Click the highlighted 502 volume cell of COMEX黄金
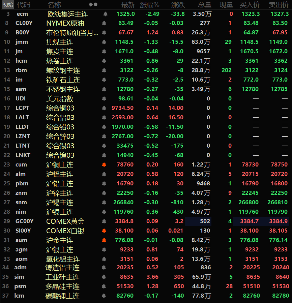This screenshot has width=292, height=303. (199, 221)
